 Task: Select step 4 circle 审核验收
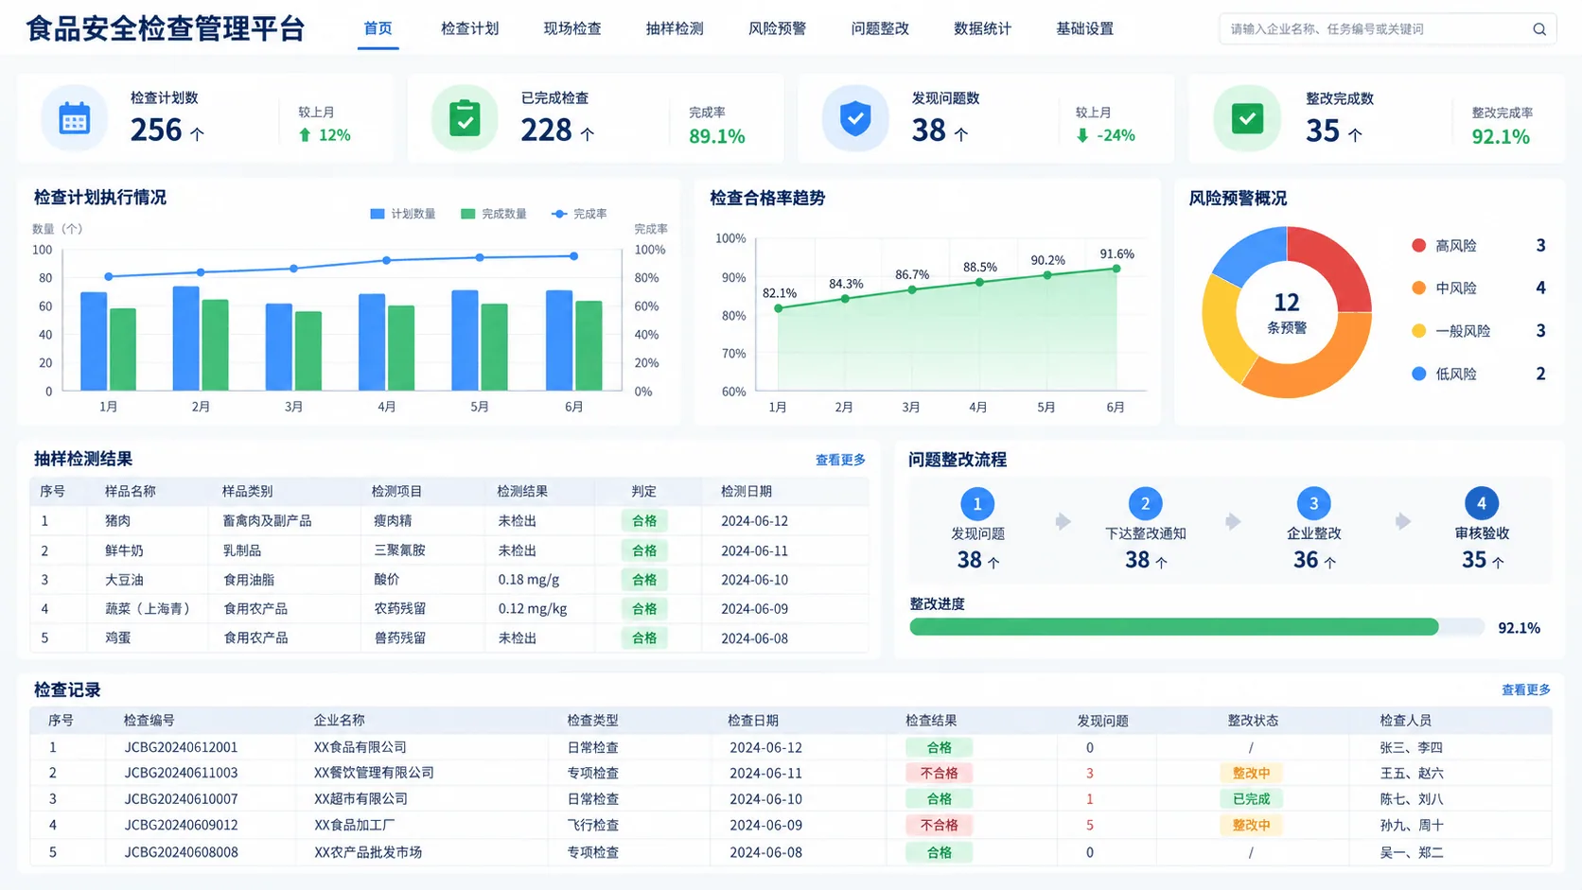1481,504
